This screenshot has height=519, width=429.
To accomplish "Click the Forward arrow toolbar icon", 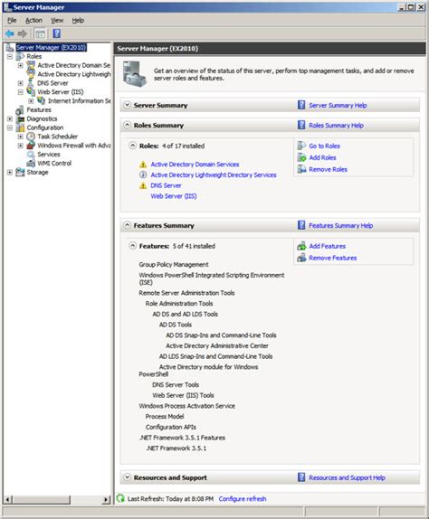I will coord(23,33).
